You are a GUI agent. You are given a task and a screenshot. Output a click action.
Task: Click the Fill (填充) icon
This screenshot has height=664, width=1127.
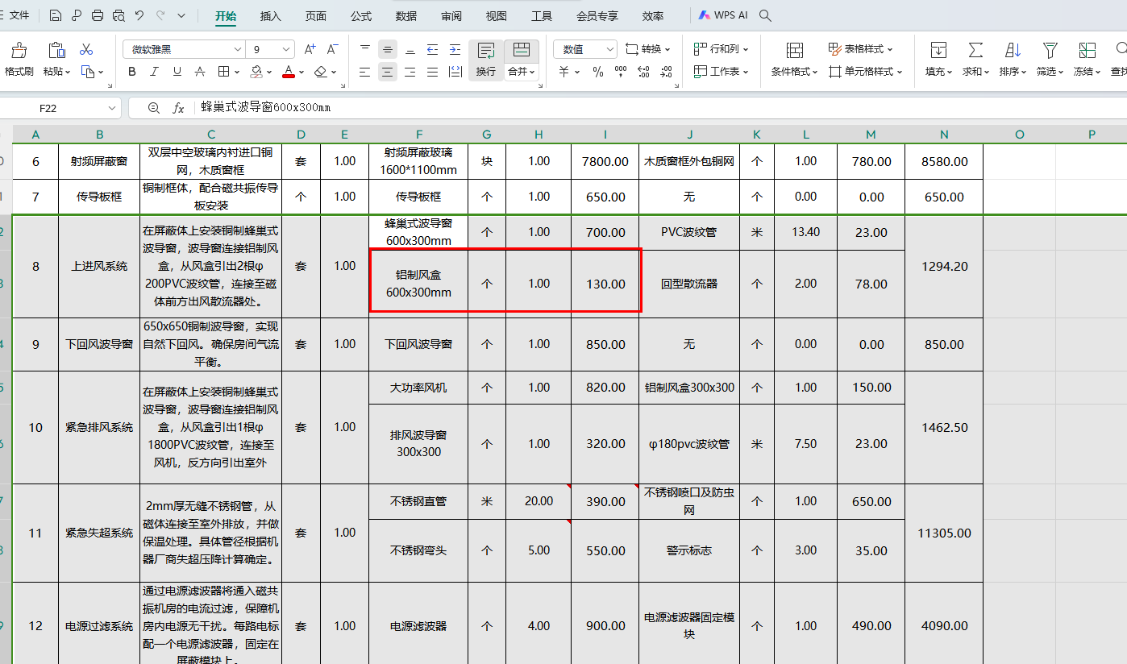(938, 50)
